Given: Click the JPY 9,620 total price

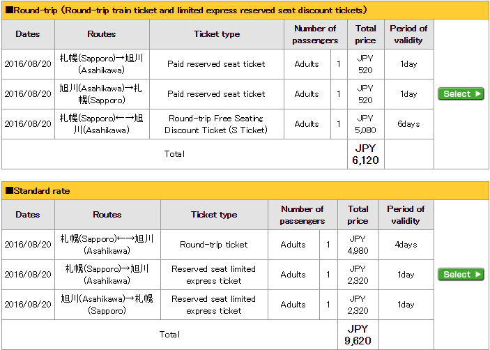Looking at the screenshot, I should click(358, 335).
